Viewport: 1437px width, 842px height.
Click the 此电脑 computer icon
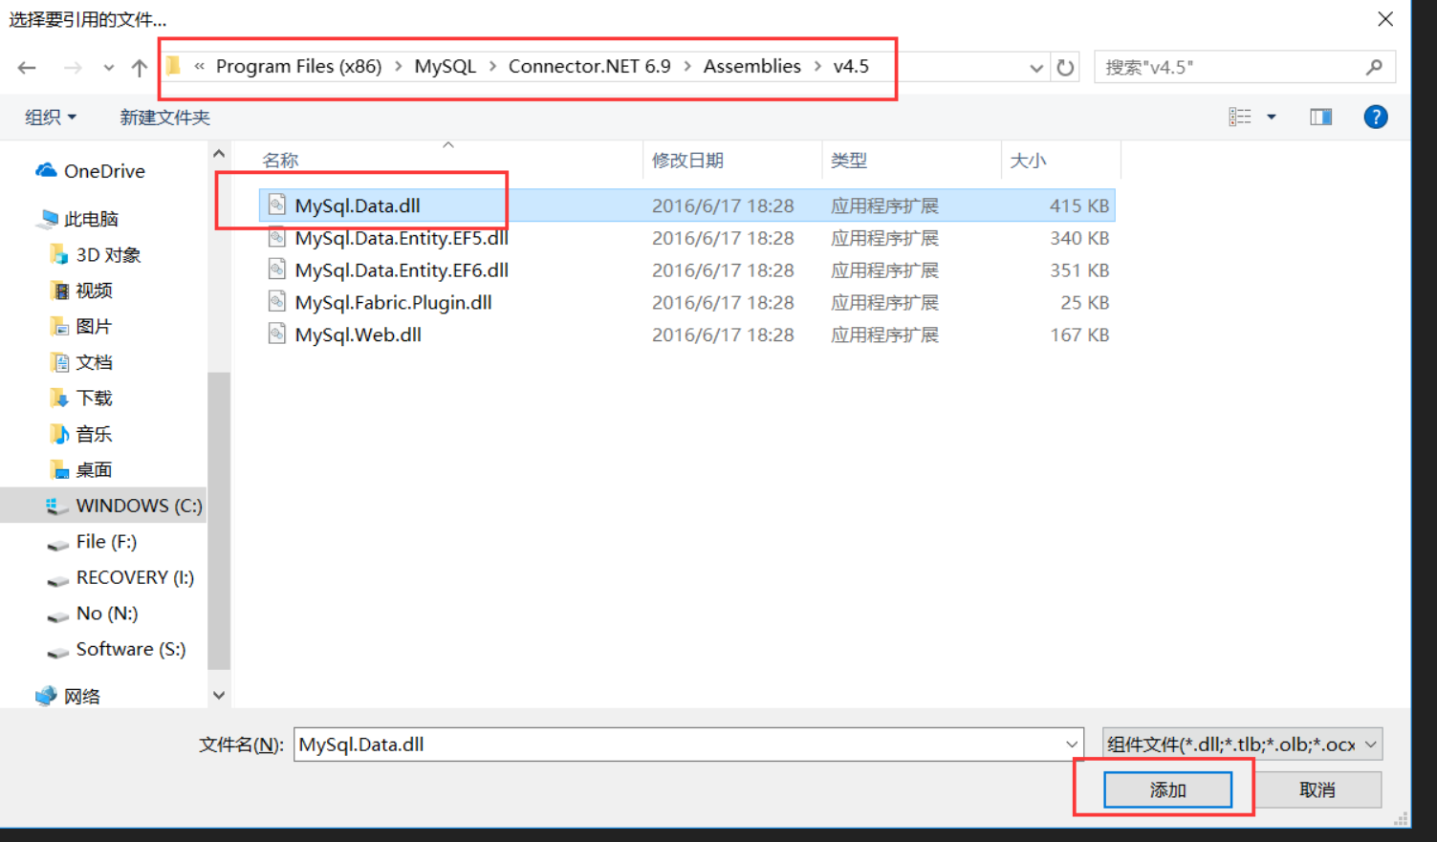[47, 220]
